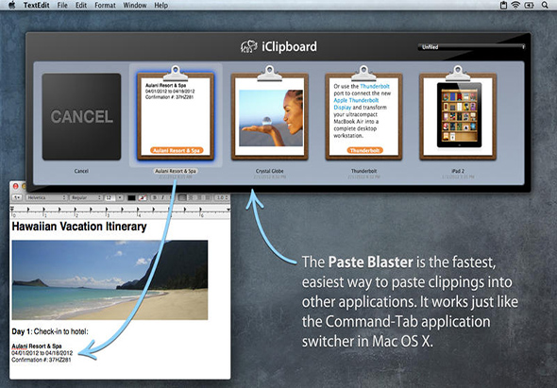557x388 pixels.
Task: Open the Edit menu
Action: pyautogui.click(x=81, y=6)
